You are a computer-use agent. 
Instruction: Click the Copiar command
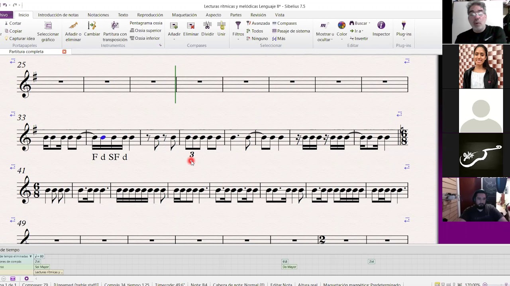(x=13, y=31)
